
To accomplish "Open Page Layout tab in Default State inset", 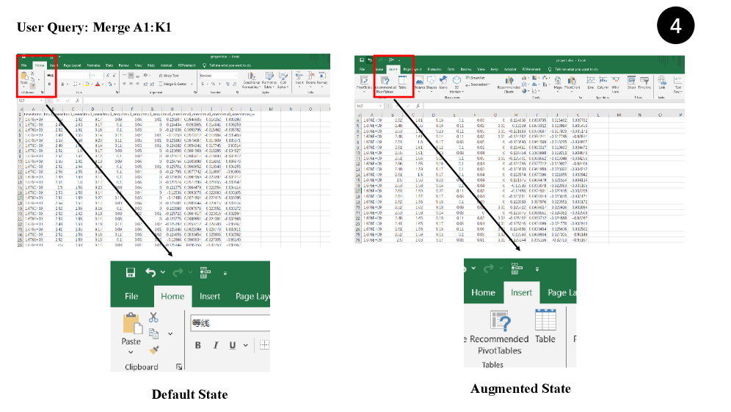I will pos(252,296).
